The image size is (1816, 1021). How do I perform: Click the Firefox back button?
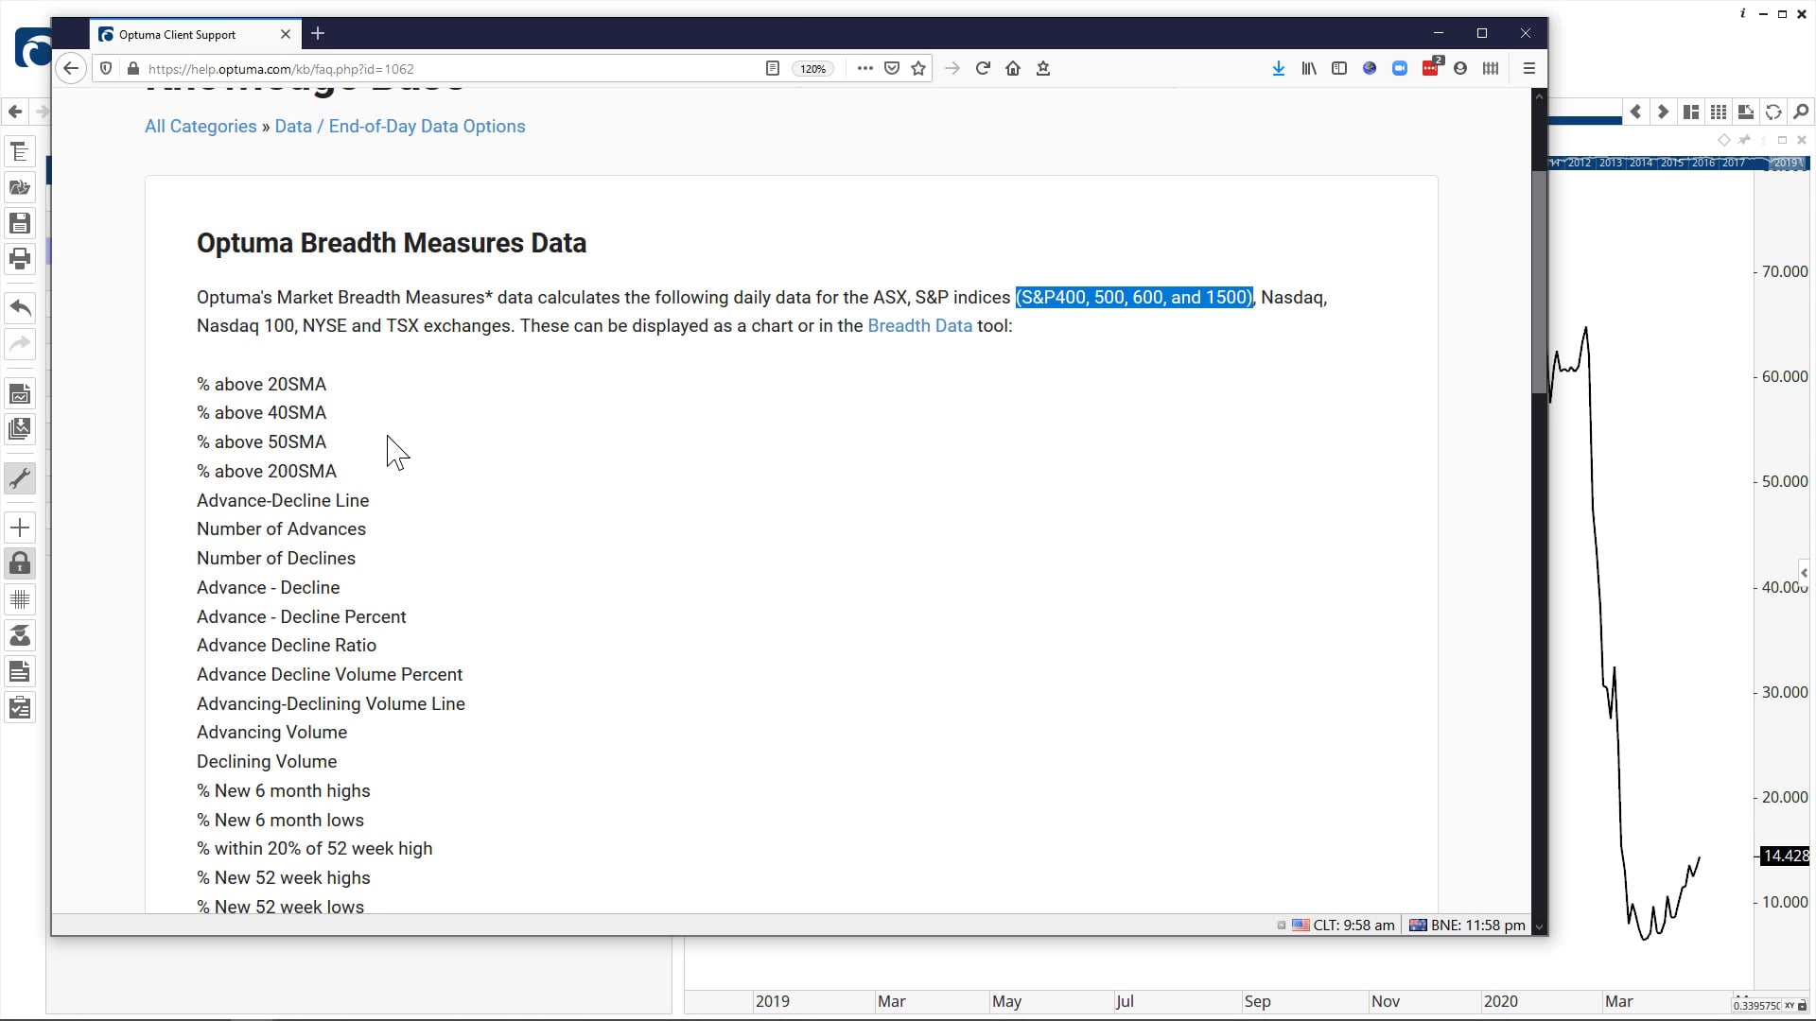pos(71,68)
